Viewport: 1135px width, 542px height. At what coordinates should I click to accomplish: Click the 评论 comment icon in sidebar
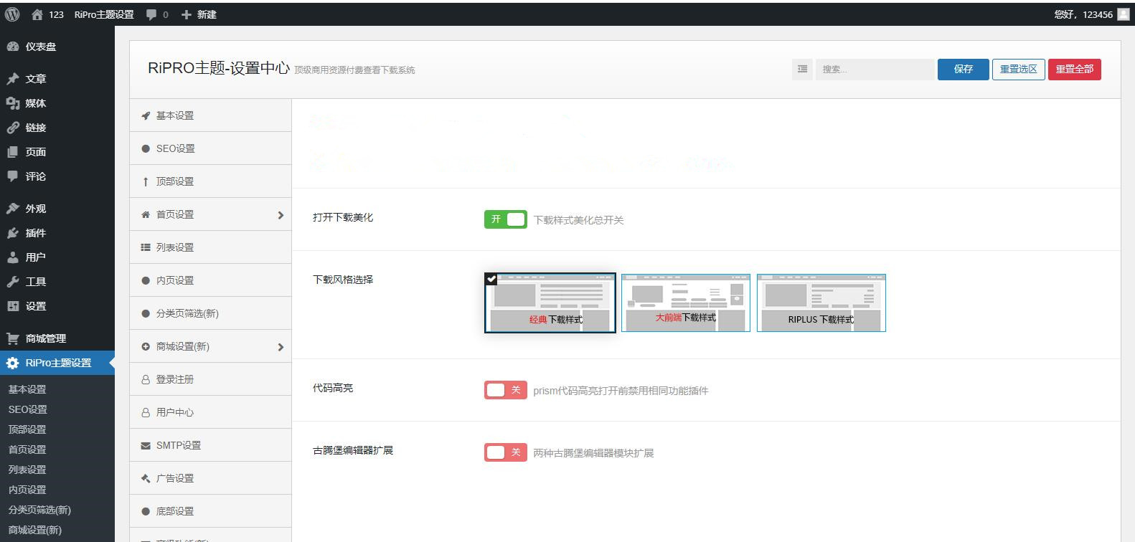[13, 176]
